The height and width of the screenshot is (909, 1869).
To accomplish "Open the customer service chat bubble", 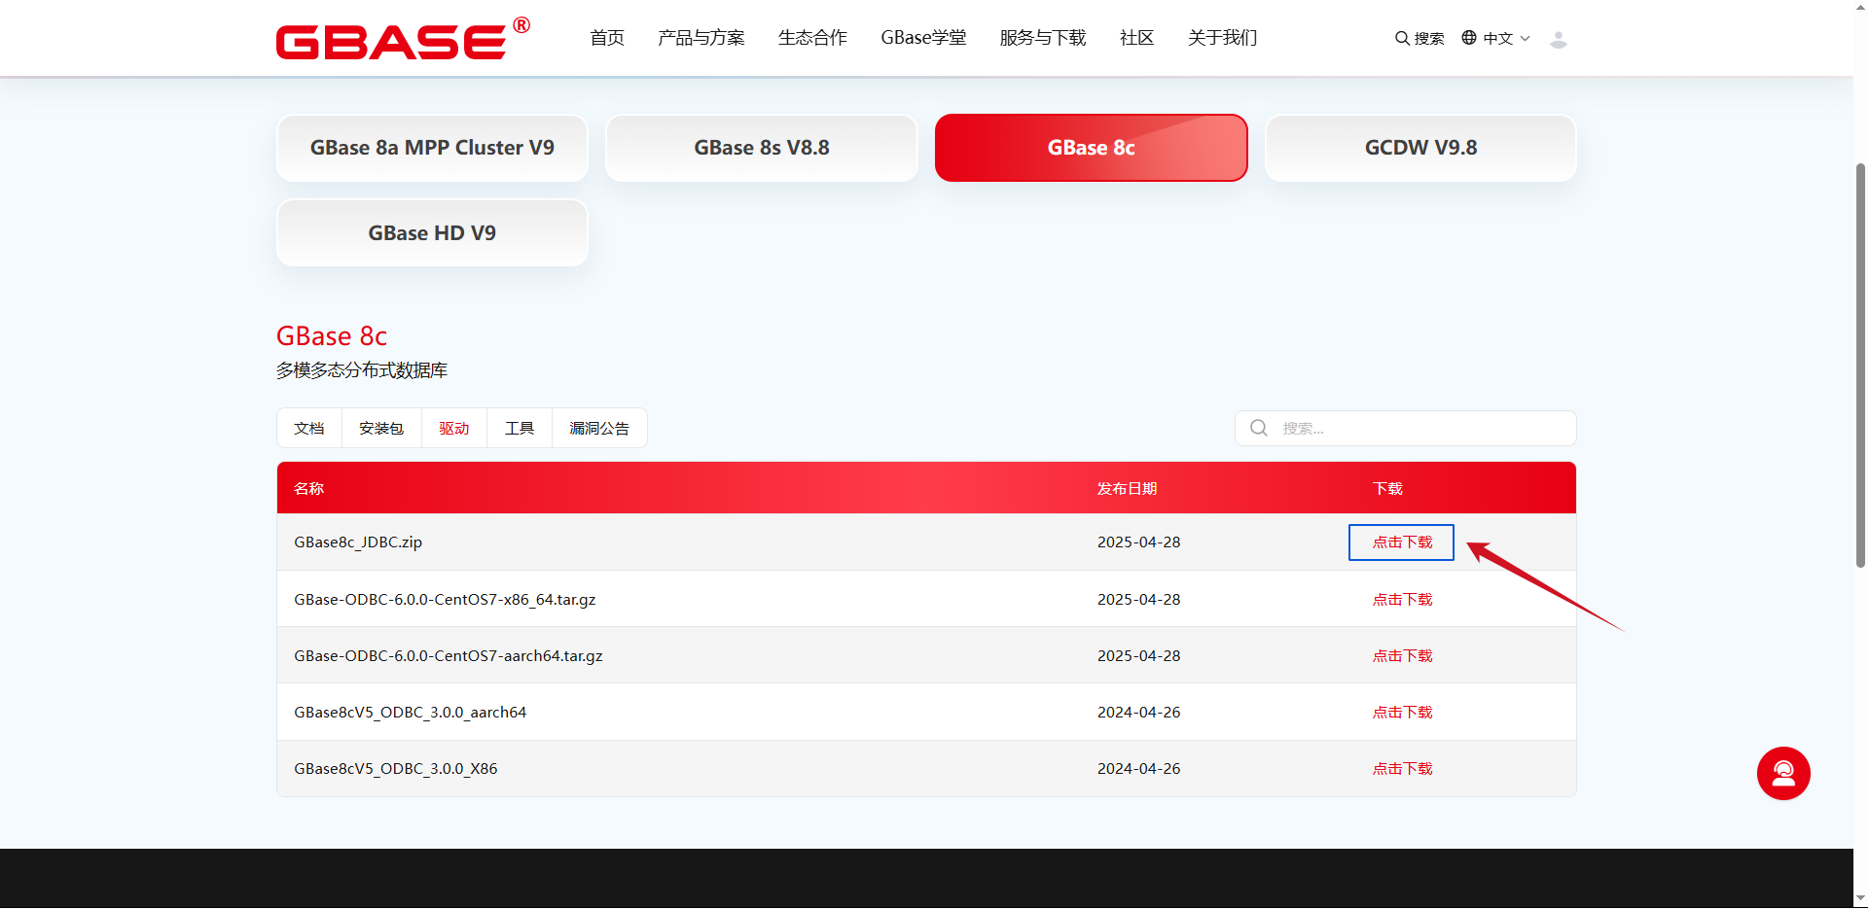I will point(1783,774).
